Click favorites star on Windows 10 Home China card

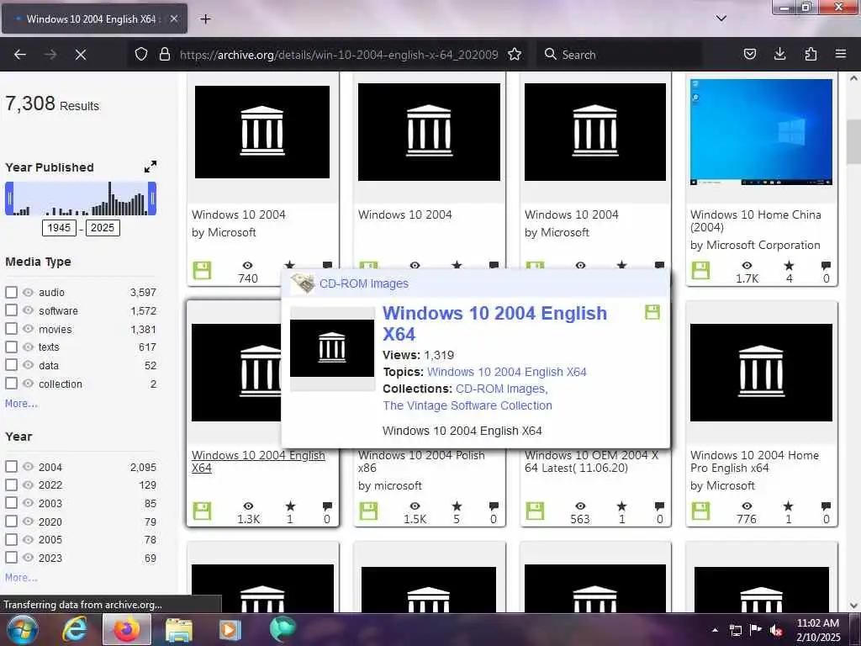coord(789,265)
